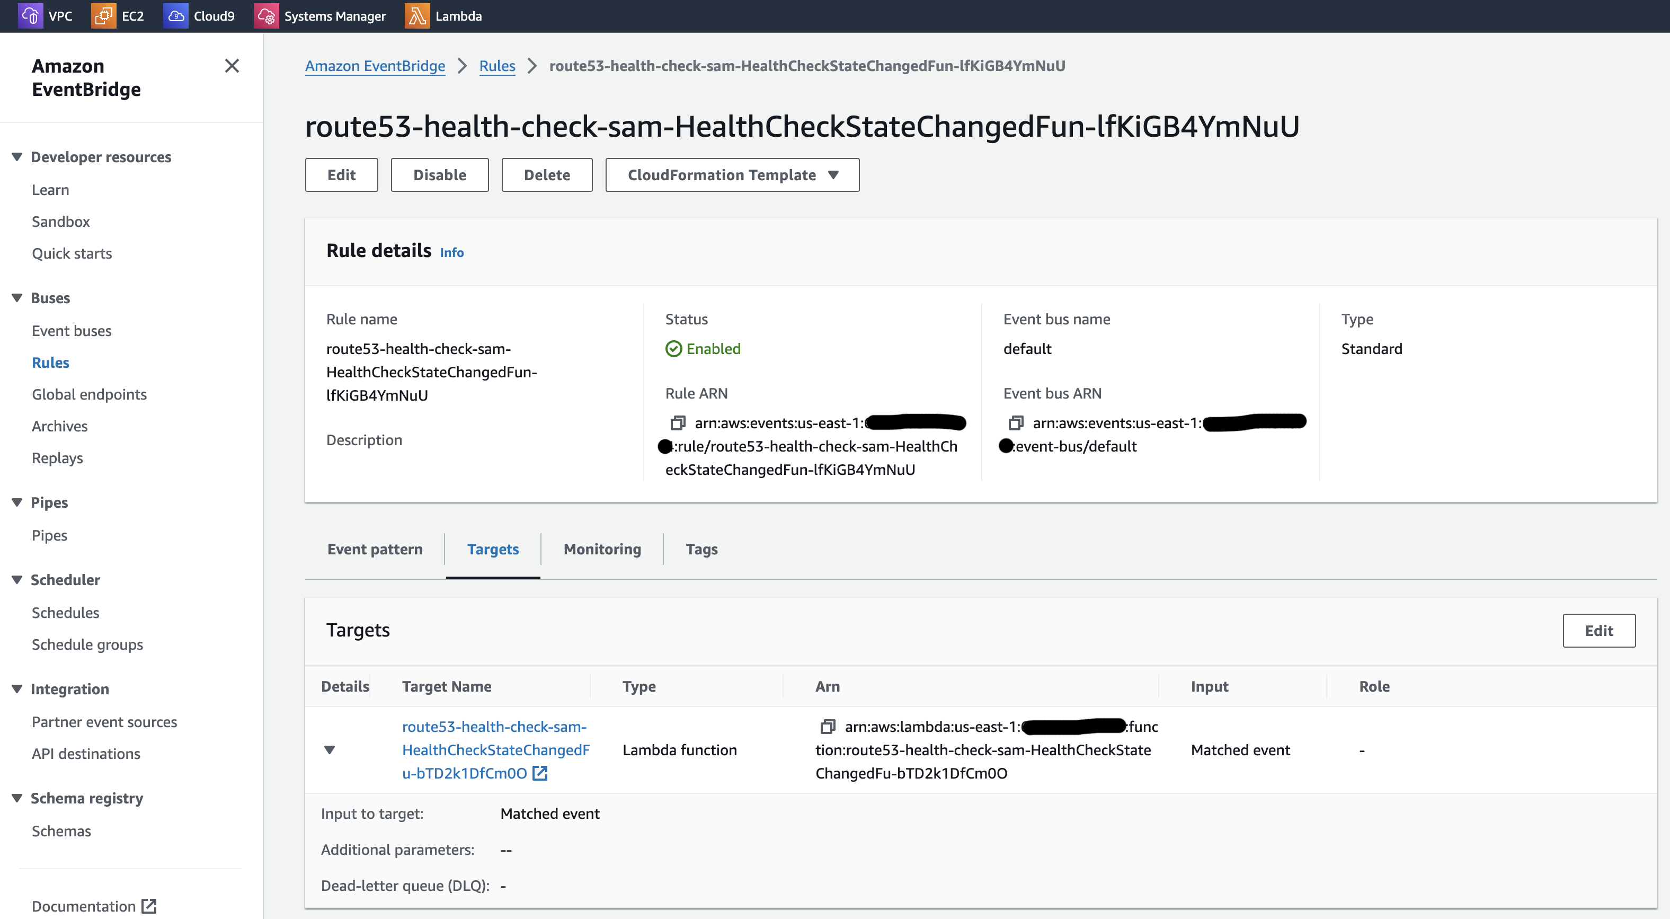
Task: Collapse the target row details triangle
Action: click(330, 750)
